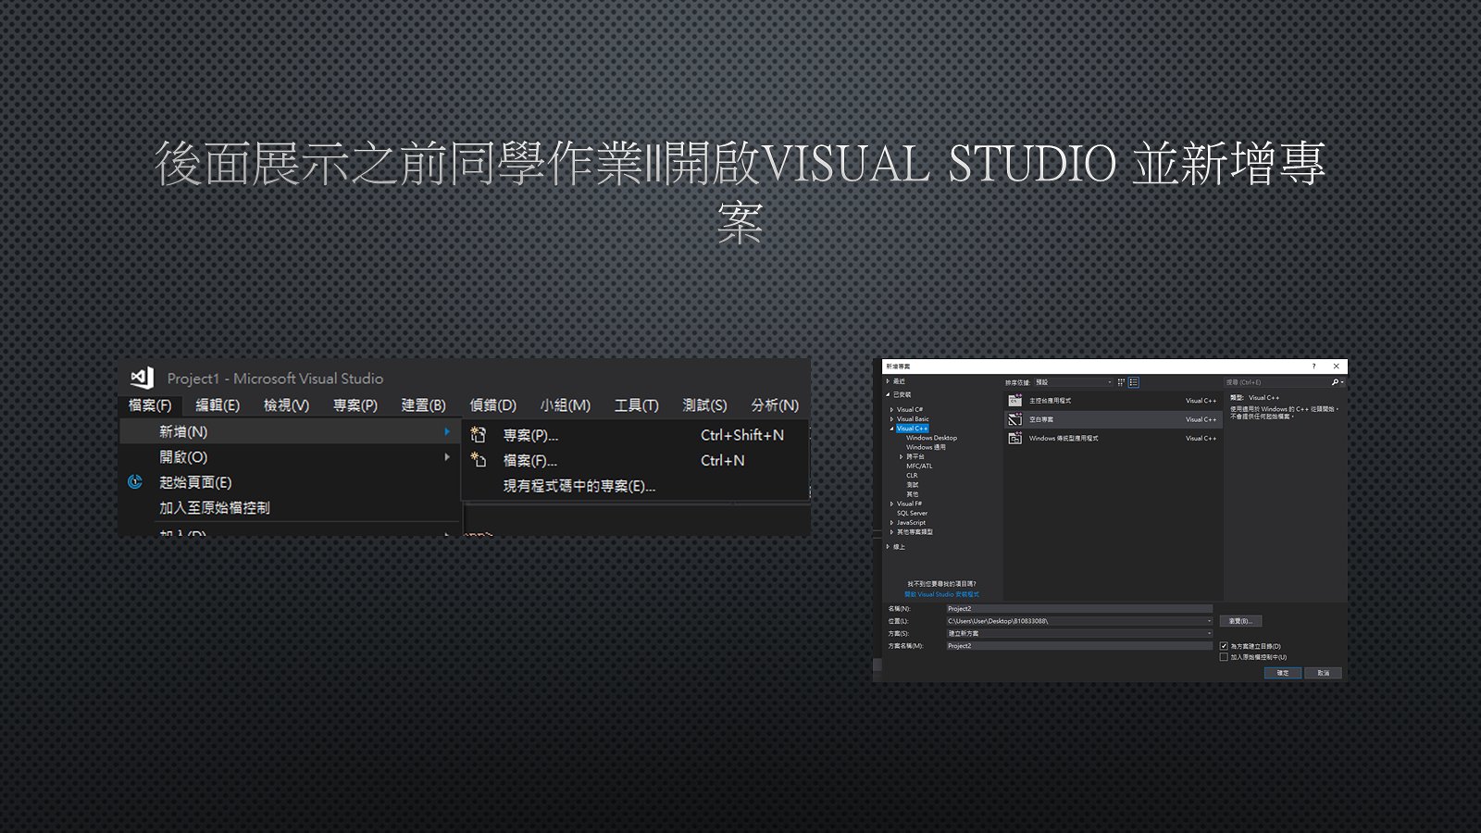This screenshot has height=833, width=1481.
Task: Expand the Visual F# tree node
Action: pos(892,504)
